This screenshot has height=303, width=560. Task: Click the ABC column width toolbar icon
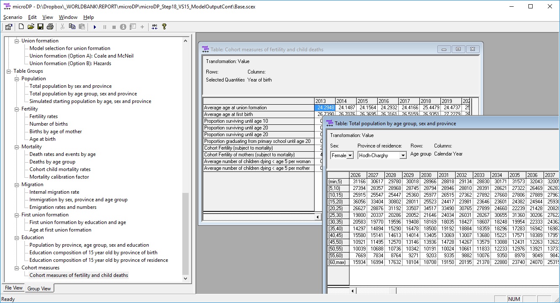pos(155,27)
